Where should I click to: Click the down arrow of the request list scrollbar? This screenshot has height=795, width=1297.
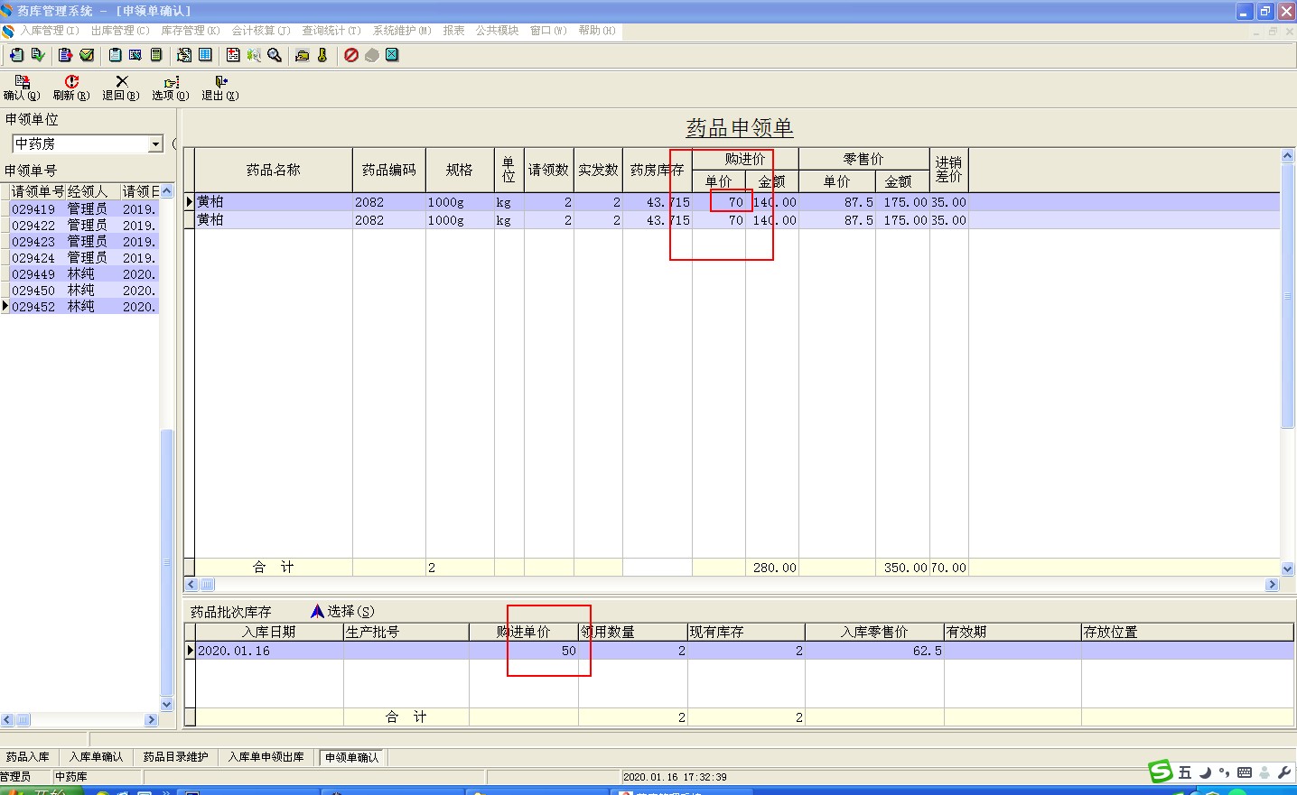[166, 705]
